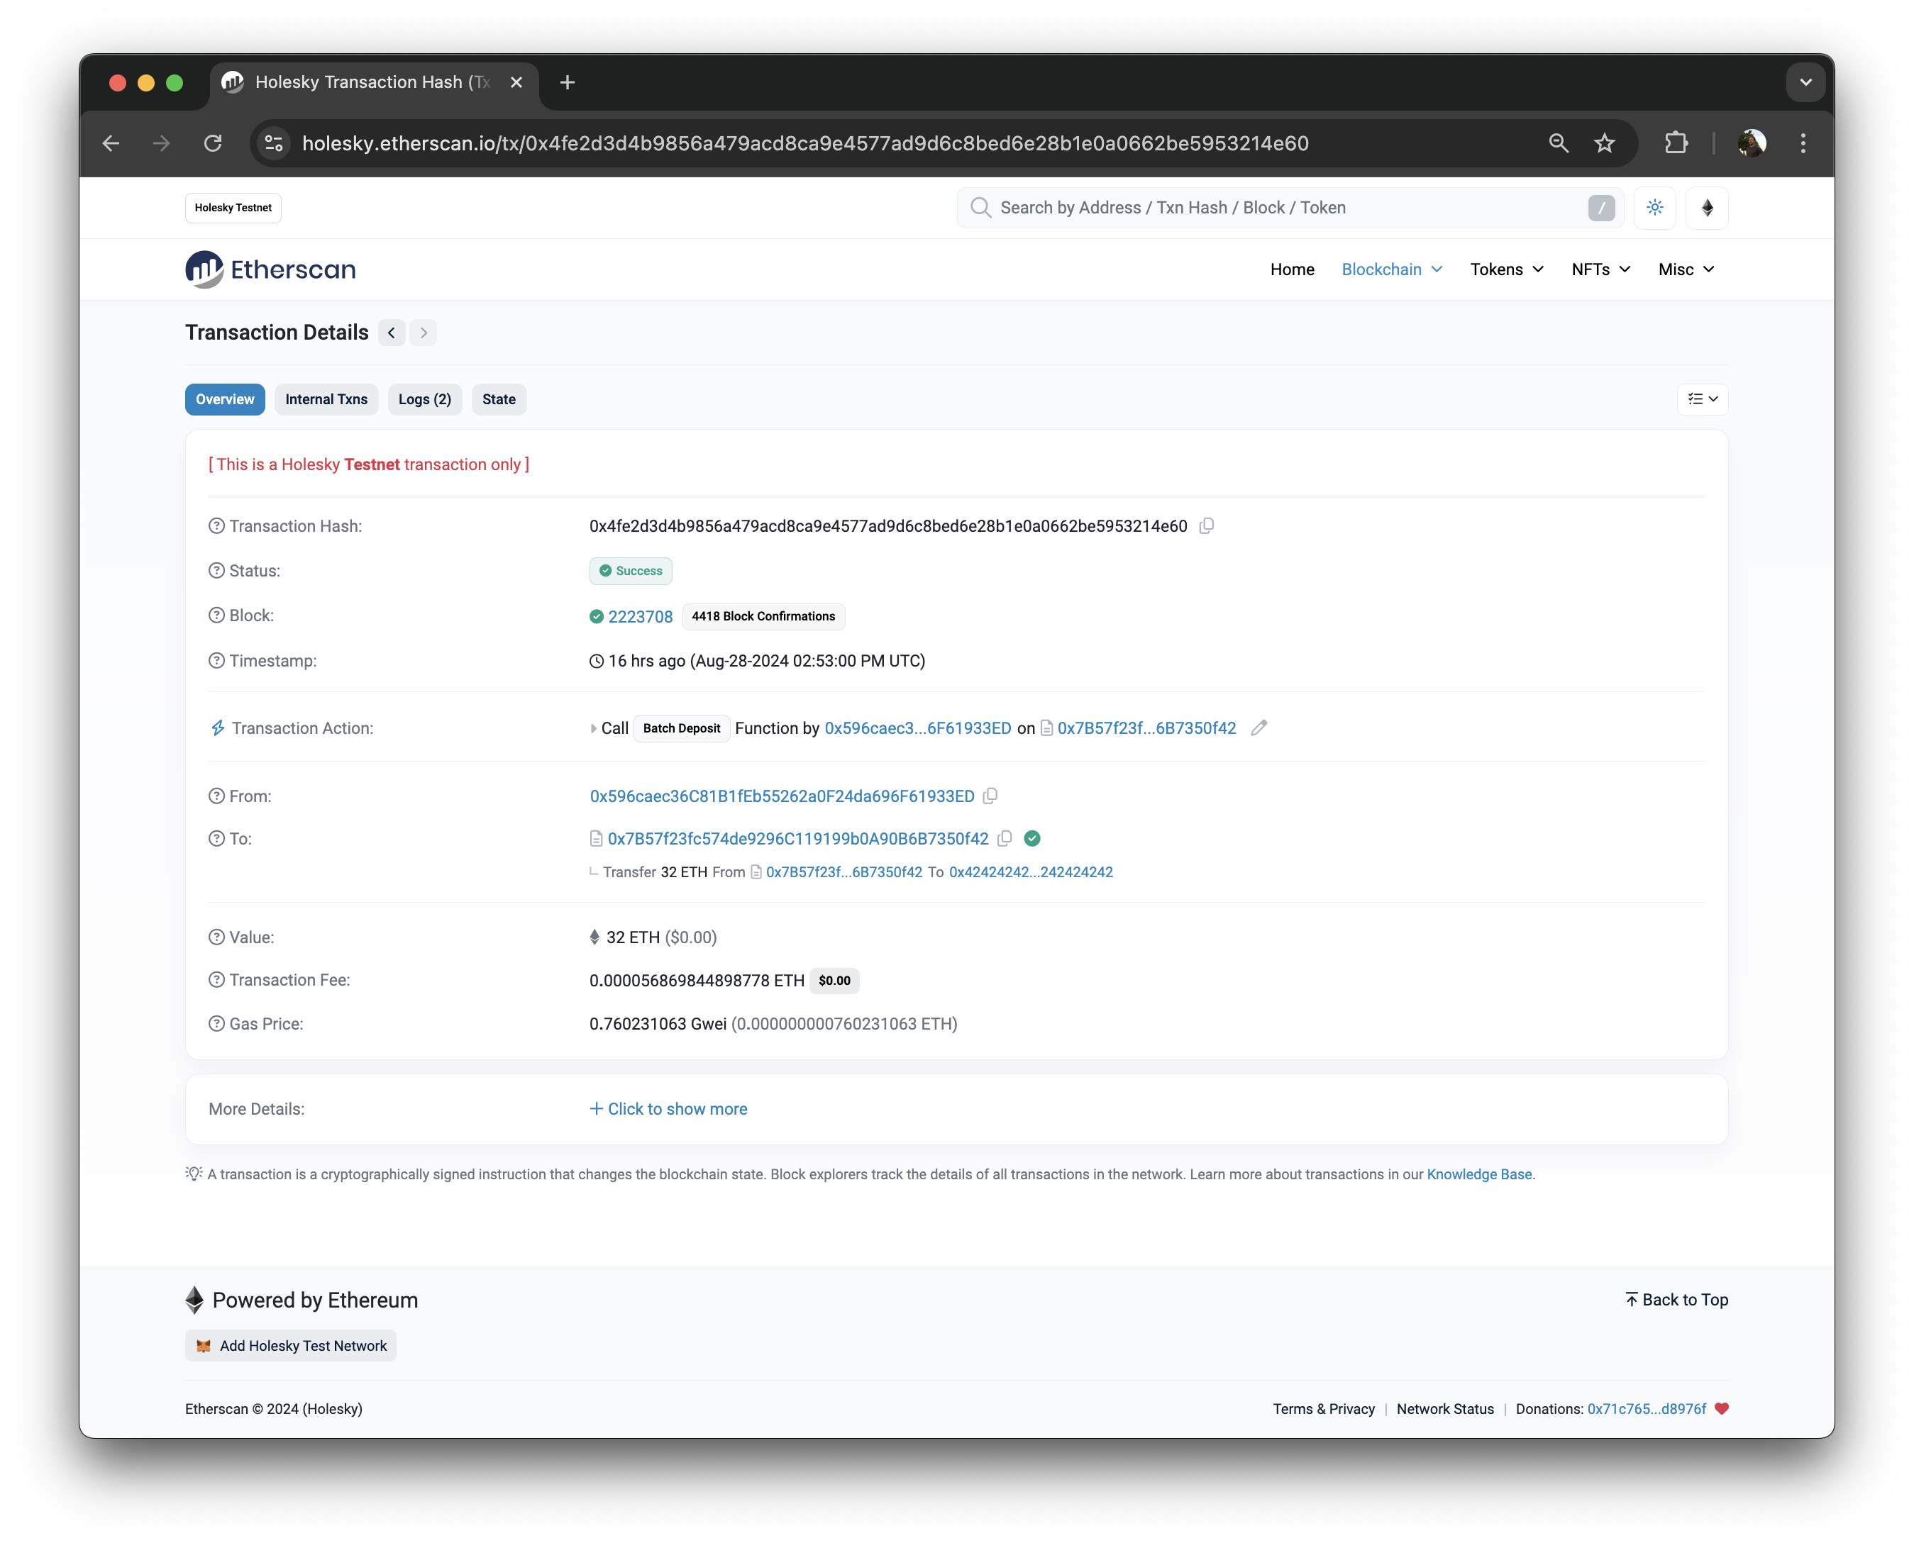Open From address 0x596caec36C81... link
This screenshot has width=1914, height=1543.
[782, 796]
